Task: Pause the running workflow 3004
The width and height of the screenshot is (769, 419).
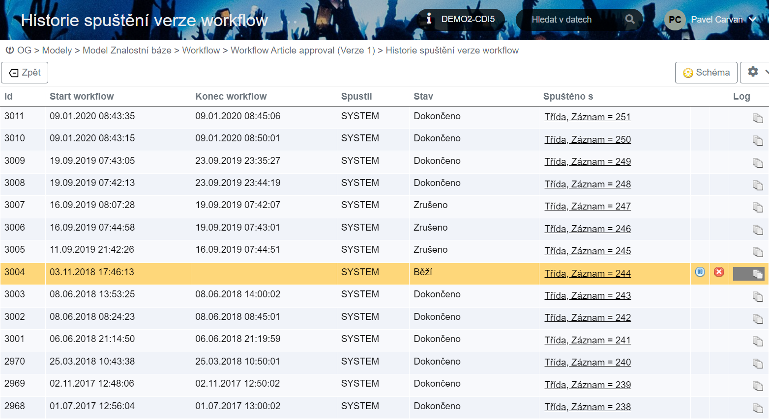Action: (x=700, y=272)
